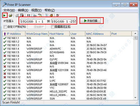Click host name HELLO_3322-PC
This screenshot has width=140, height=106.
[59, 91]
